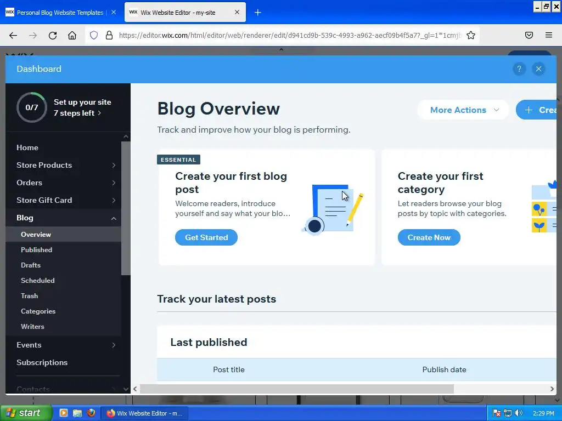Screen dimensions: 562x421
Task: Click Get Started for first blog post
Action: [x=206, y=237]
